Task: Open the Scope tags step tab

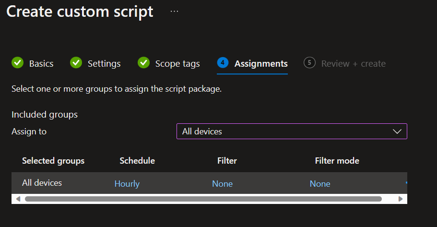Action: point(177,64)
